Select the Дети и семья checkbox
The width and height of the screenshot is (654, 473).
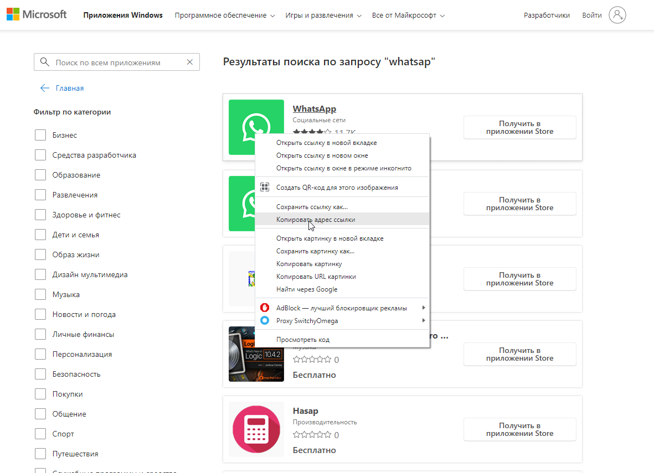[x=40, y=235]
